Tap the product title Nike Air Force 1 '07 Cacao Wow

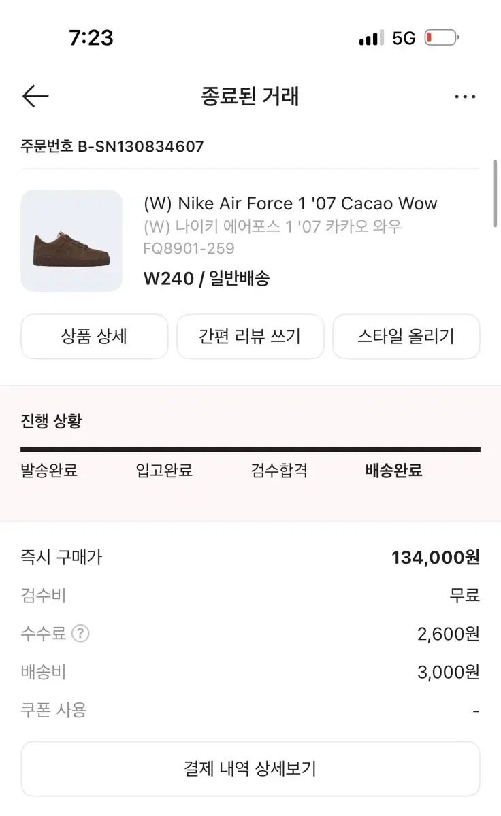click(290, 203)
